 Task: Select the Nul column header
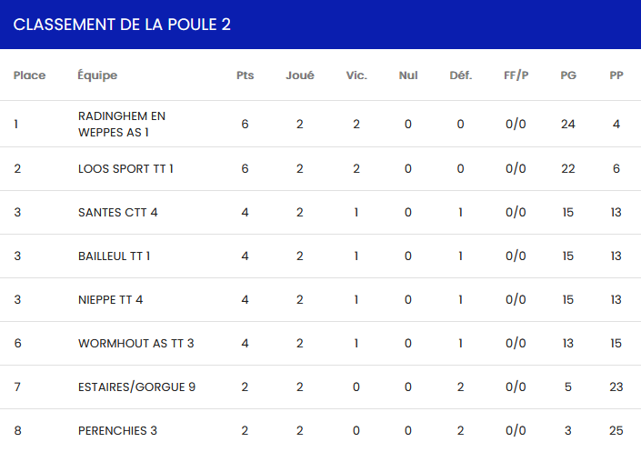point(408,75)
